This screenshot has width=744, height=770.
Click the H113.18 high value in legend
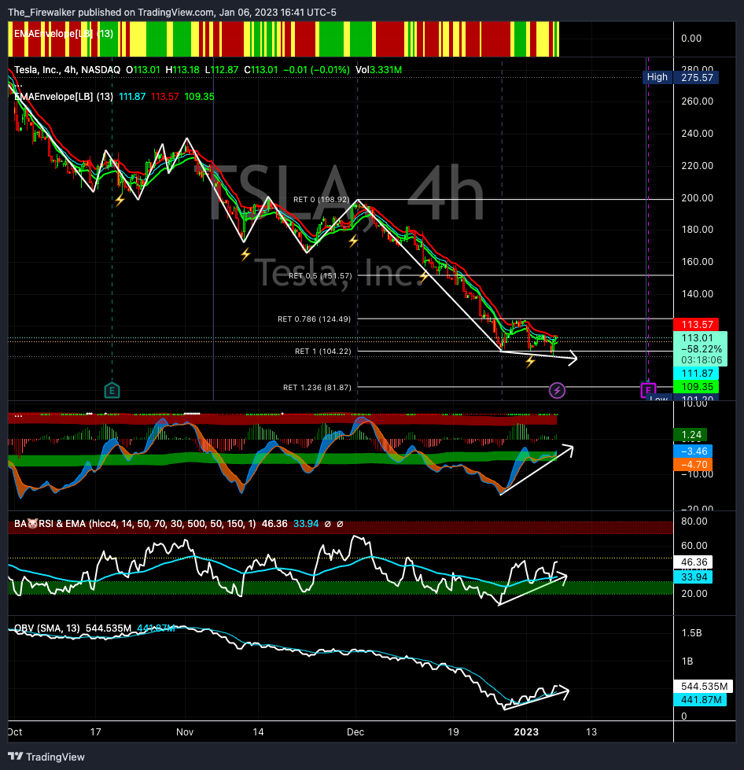point(182,70)
